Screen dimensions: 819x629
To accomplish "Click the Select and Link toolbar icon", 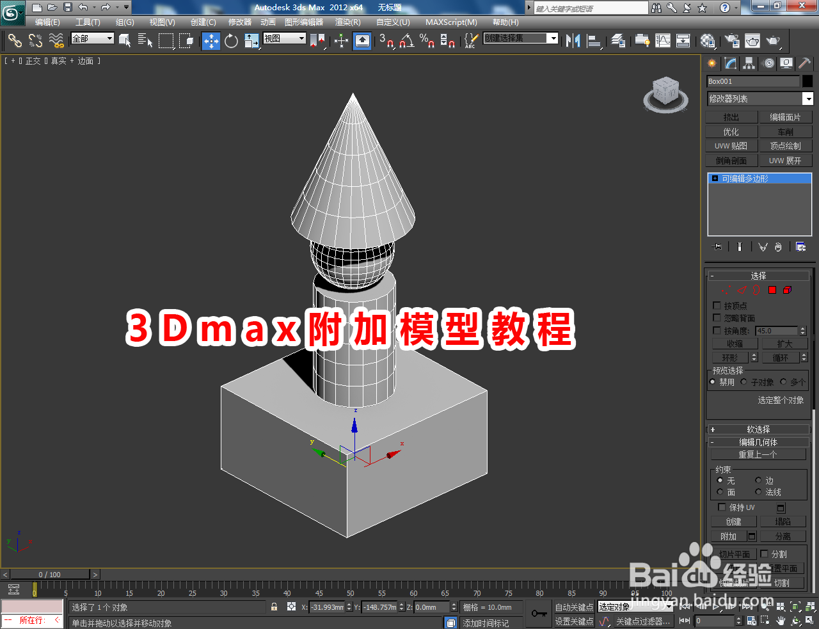I will tap(15, 41).
